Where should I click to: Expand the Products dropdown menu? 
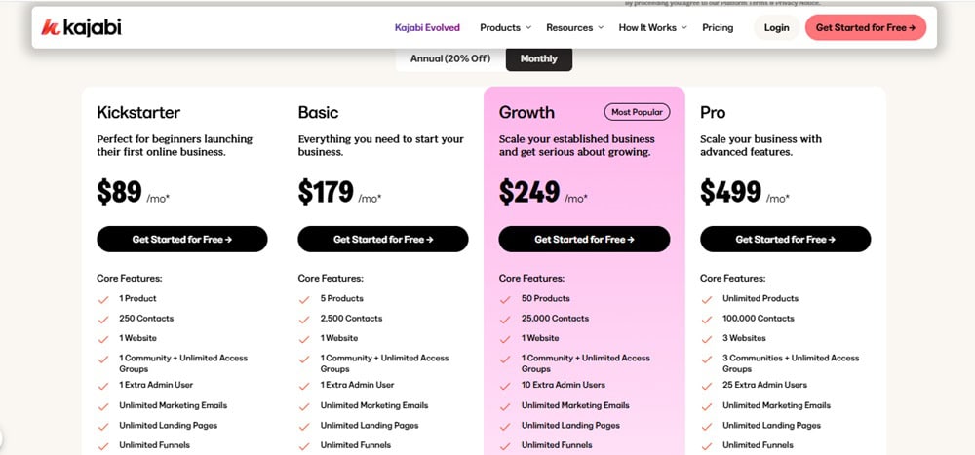coord(505,28)
